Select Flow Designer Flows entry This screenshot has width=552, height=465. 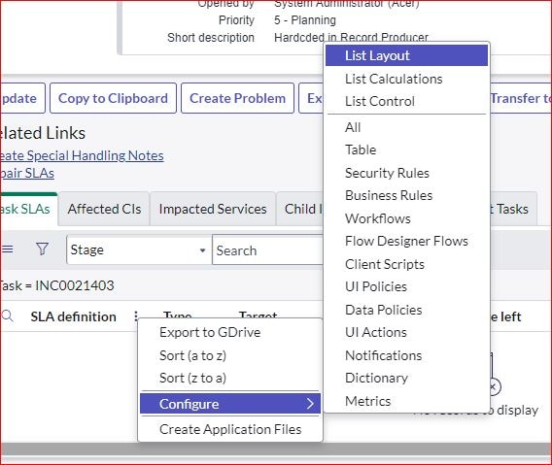pyautogui.click(x=406, y=242)
